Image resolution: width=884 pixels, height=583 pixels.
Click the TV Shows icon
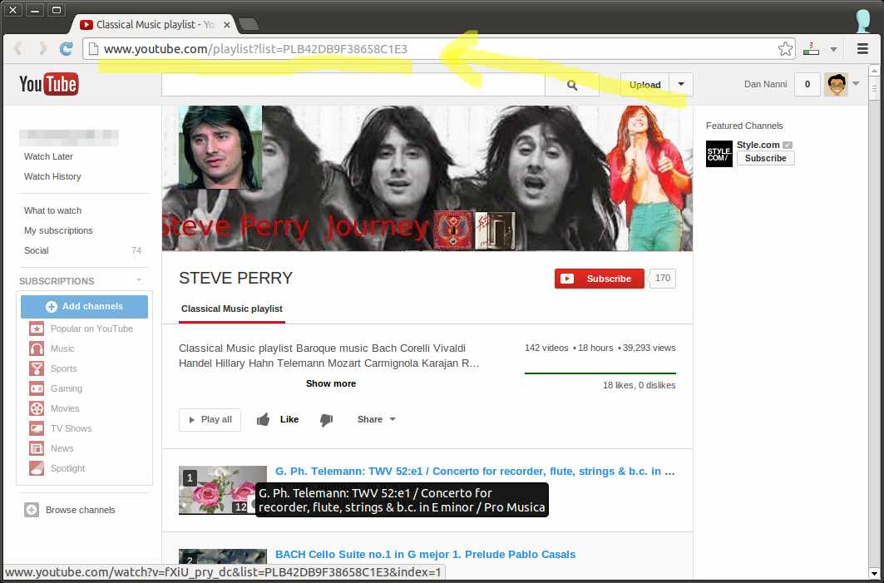[x=37, y=428]
